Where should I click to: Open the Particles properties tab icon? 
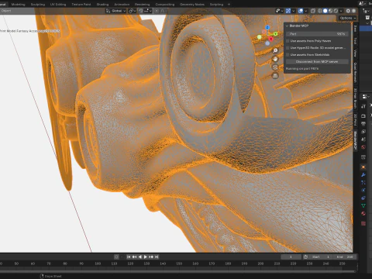point(363,182)
